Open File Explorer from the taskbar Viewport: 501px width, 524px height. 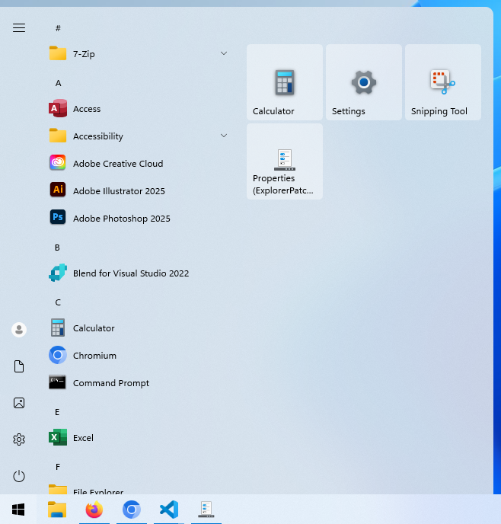[57, 510]
